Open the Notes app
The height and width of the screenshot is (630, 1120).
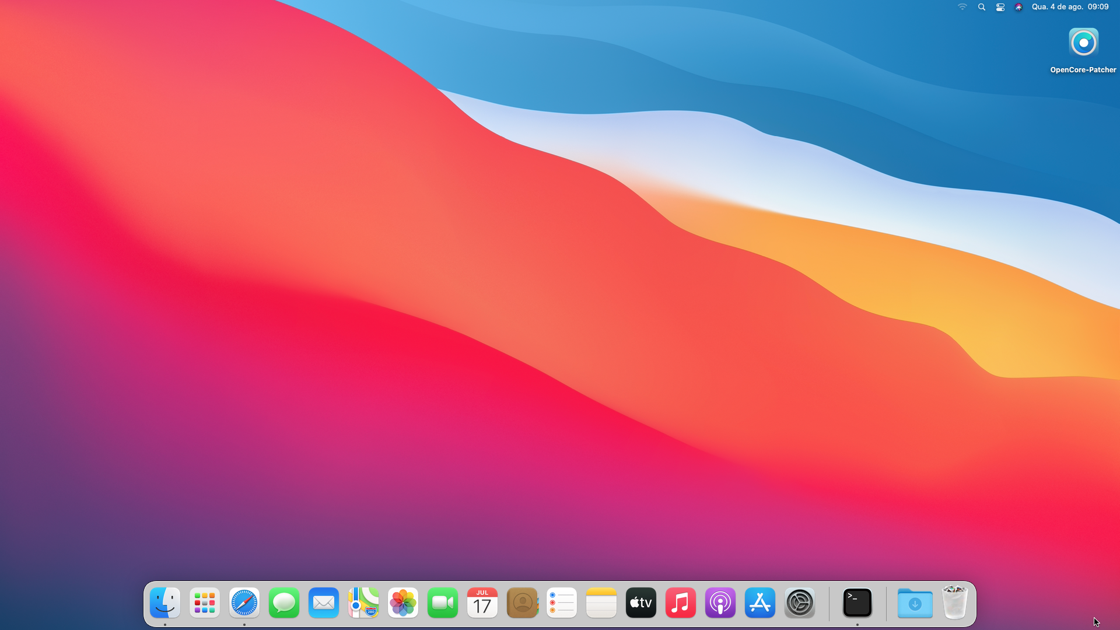click(601, 603)
